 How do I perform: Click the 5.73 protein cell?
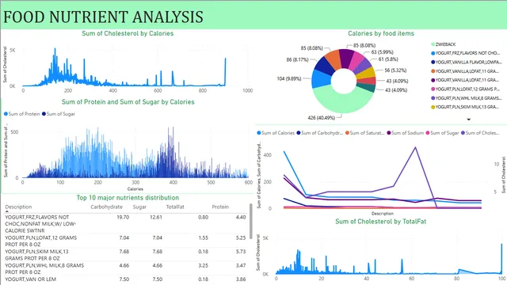tap(241, 252)
